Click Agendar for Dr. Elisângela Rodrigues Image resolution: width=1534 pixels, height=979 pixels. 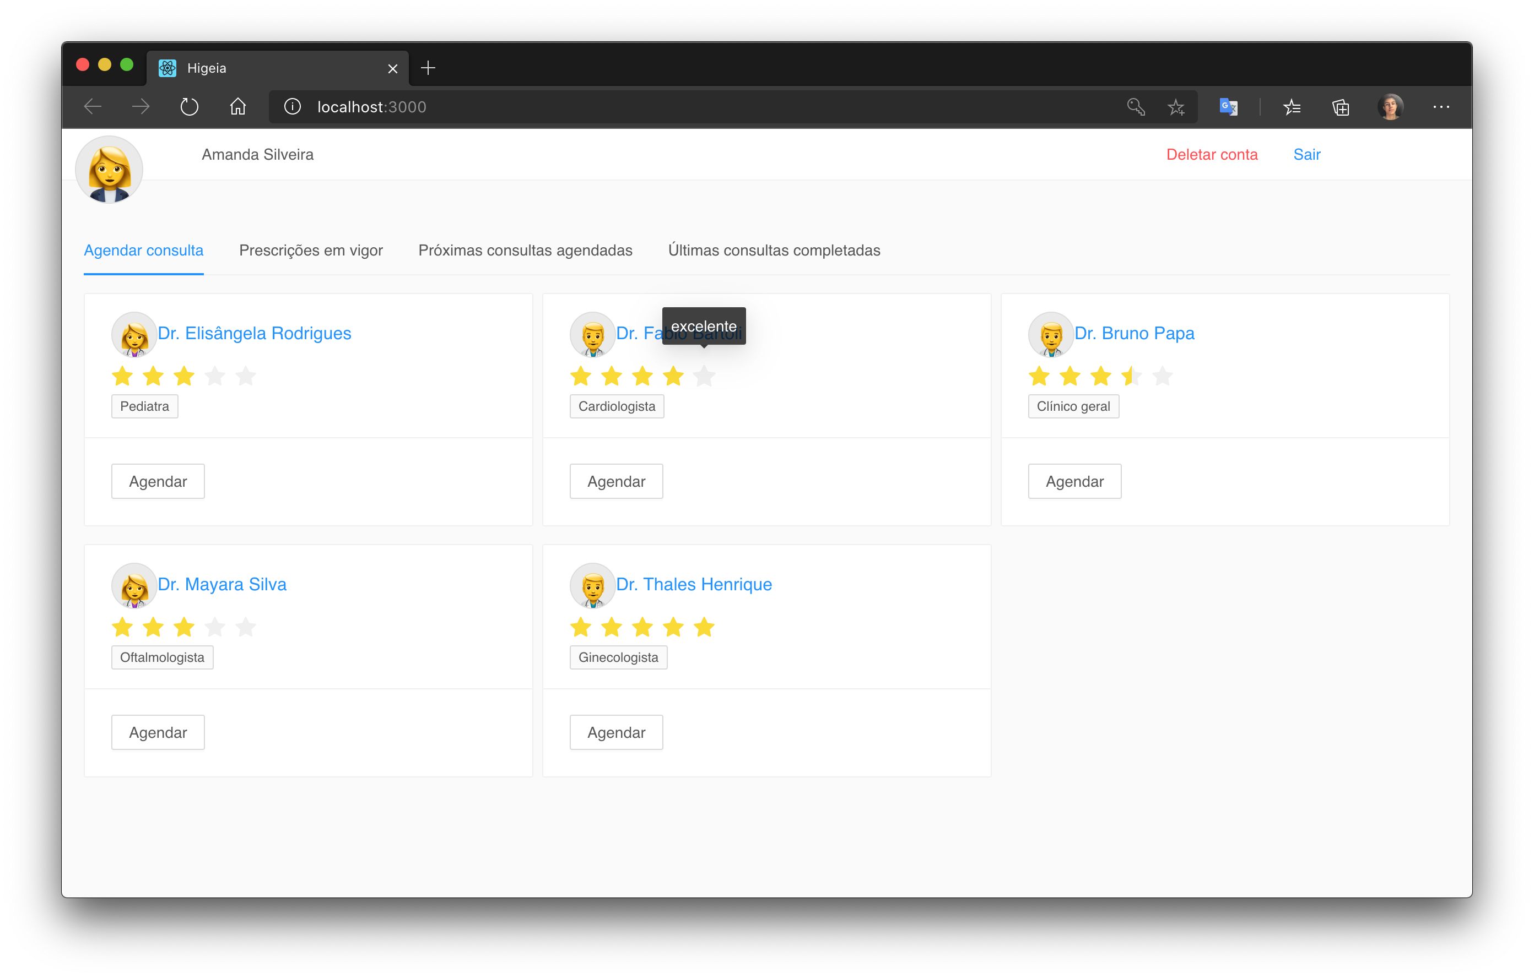pyautogui.click(x=158, y=481)
